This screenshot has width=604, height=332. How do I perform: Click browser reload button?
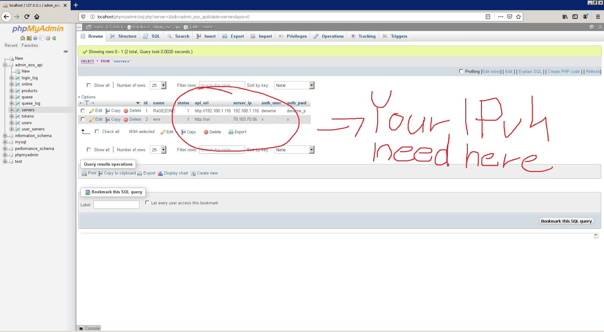[x=27, y=17]
